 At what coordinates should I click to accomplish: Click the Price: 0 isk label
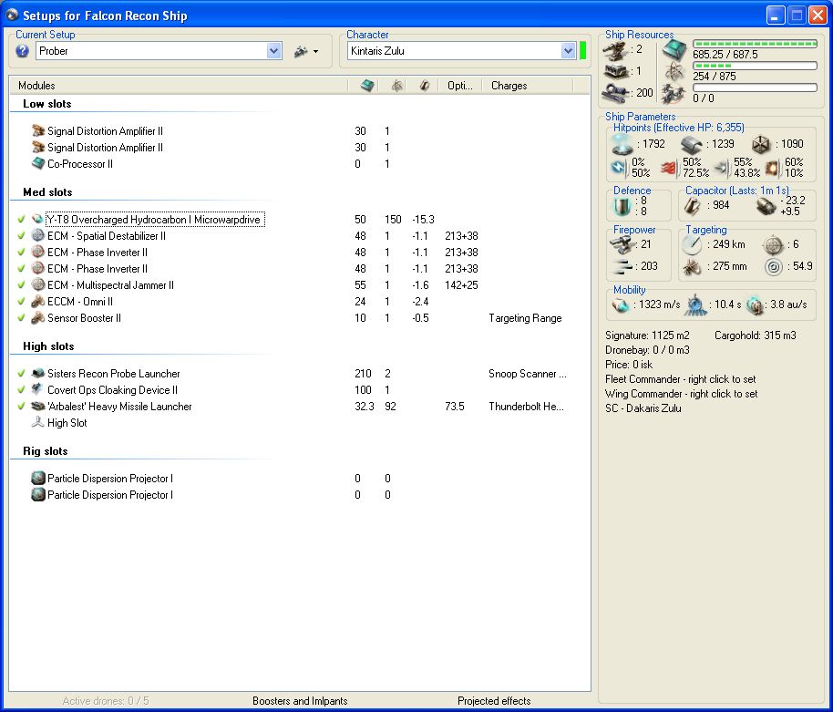[629, 365]
